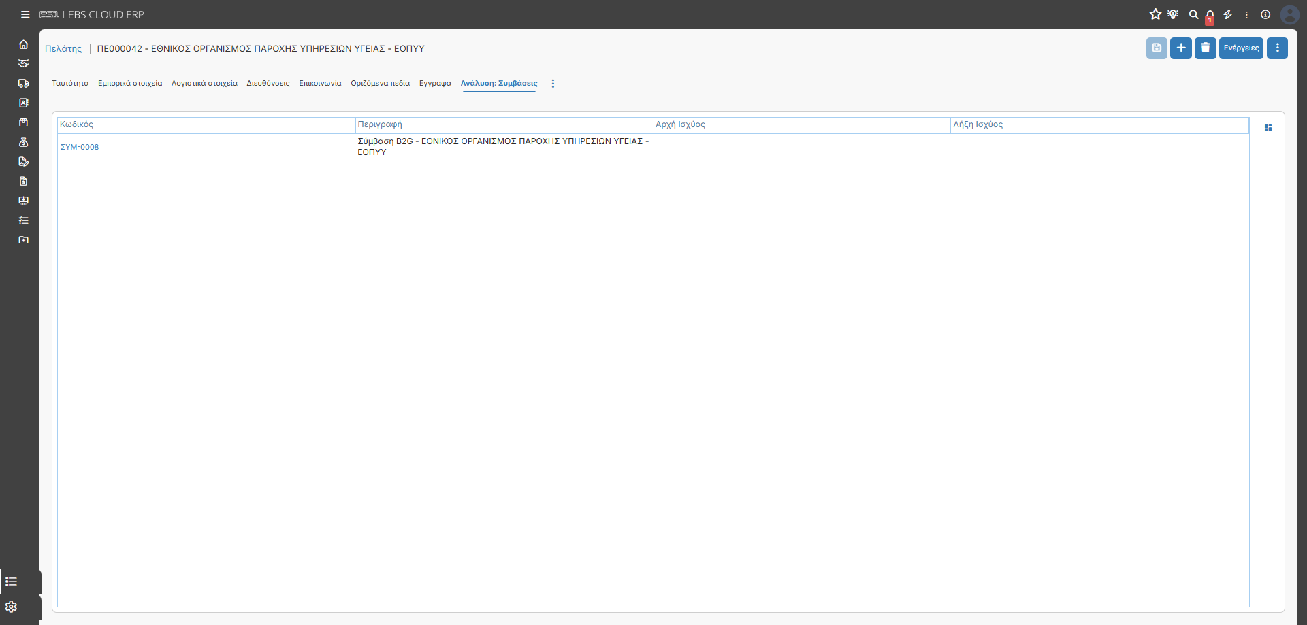Open the invoice dollar document sidebar module
The width and height of the screenshot is (1307, 625).
pyautogui.click(x=23, y=181)
